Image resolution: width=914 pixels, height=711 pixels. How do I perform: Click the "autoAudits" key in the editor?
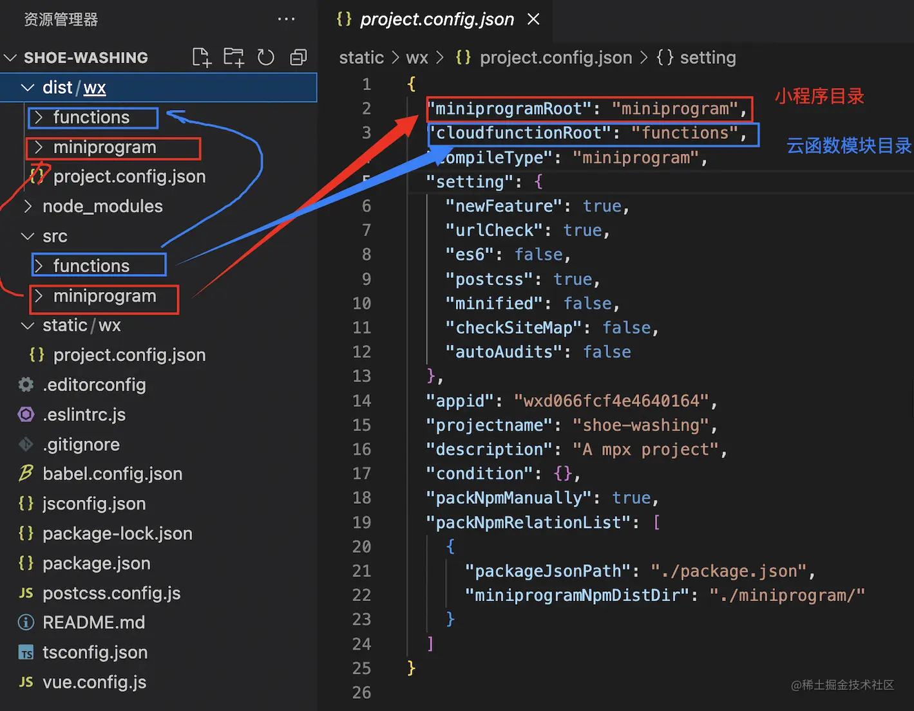[504, 352]
